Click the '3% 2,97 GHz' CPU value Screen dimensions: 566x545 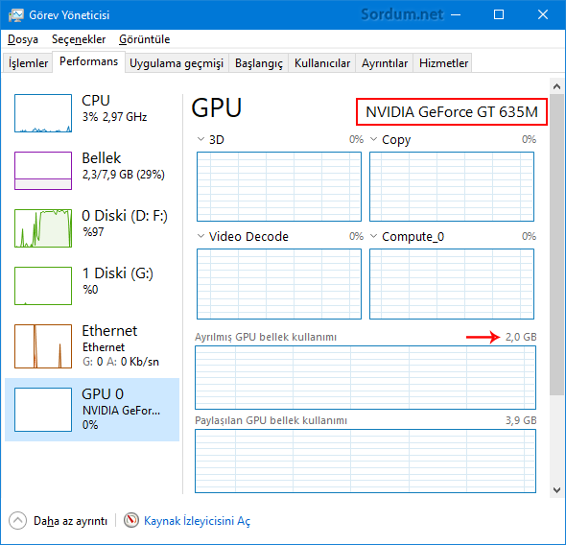(114, 117)
